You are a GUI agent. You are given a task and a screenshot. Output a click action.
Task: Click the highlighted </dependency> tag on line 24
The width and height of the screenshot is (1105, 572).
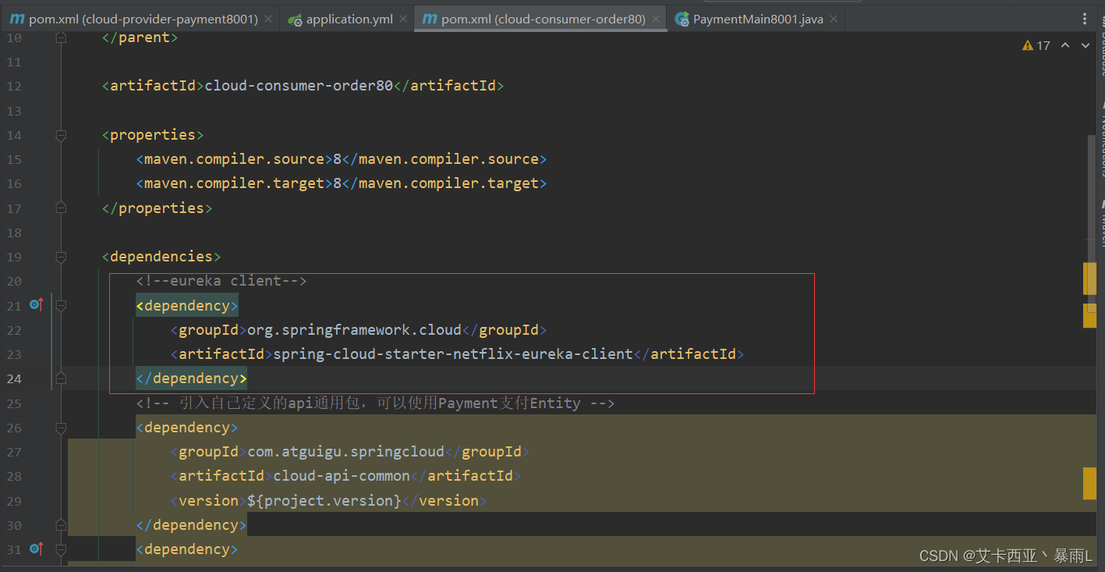click(192, 378)
